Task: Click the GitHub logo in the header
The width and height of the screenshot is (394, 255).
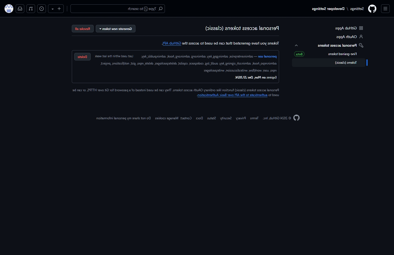Action: coord(372,9)
